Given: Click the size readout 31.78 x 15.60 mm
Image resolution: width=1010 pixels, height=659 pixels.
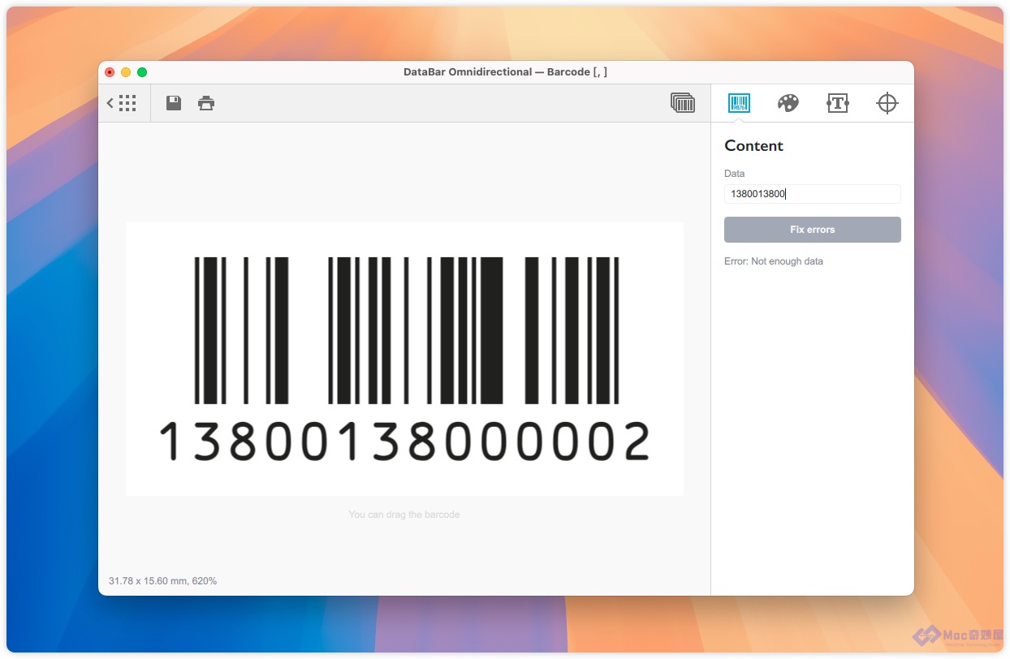Looking at the screenshot, I should click(x=162, y=581).
